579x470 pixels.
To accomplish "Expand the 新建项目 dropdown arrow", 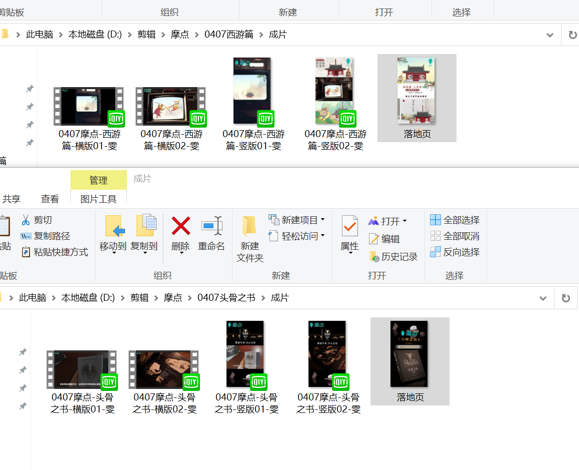I will point(322,220).
